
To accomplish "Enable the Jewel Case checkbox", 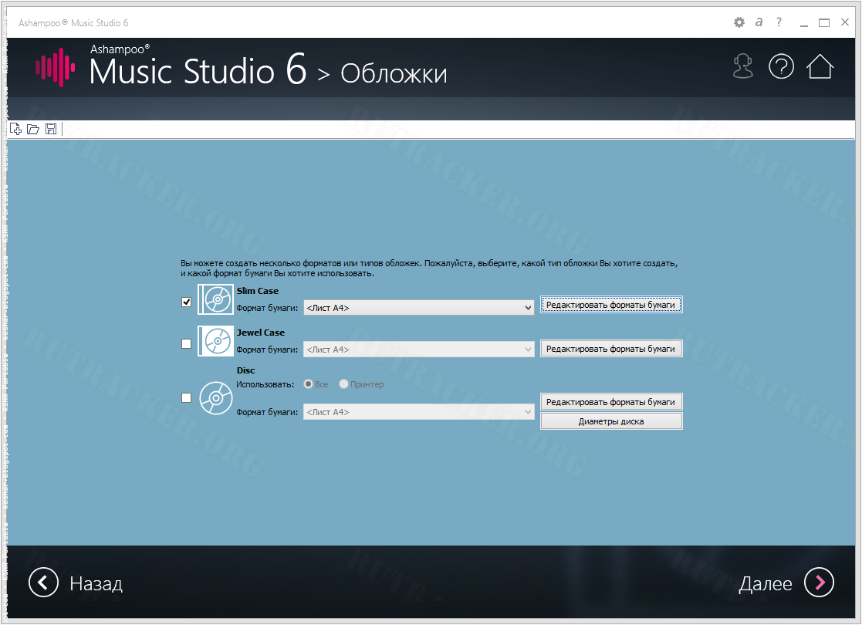I will (186, 344).
